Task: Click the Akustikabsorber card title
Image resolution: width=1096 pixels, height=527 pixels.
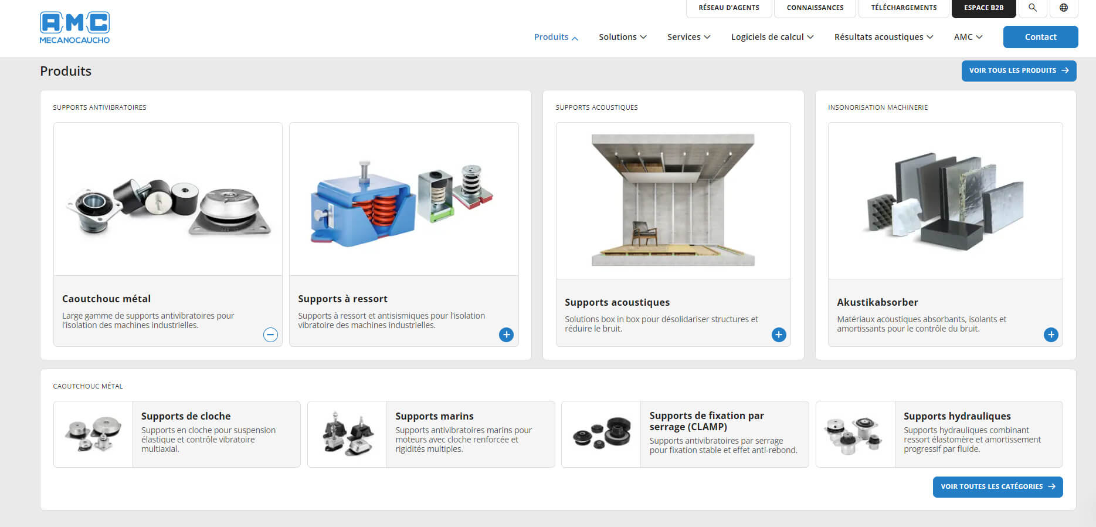Action: coord(877,302)
